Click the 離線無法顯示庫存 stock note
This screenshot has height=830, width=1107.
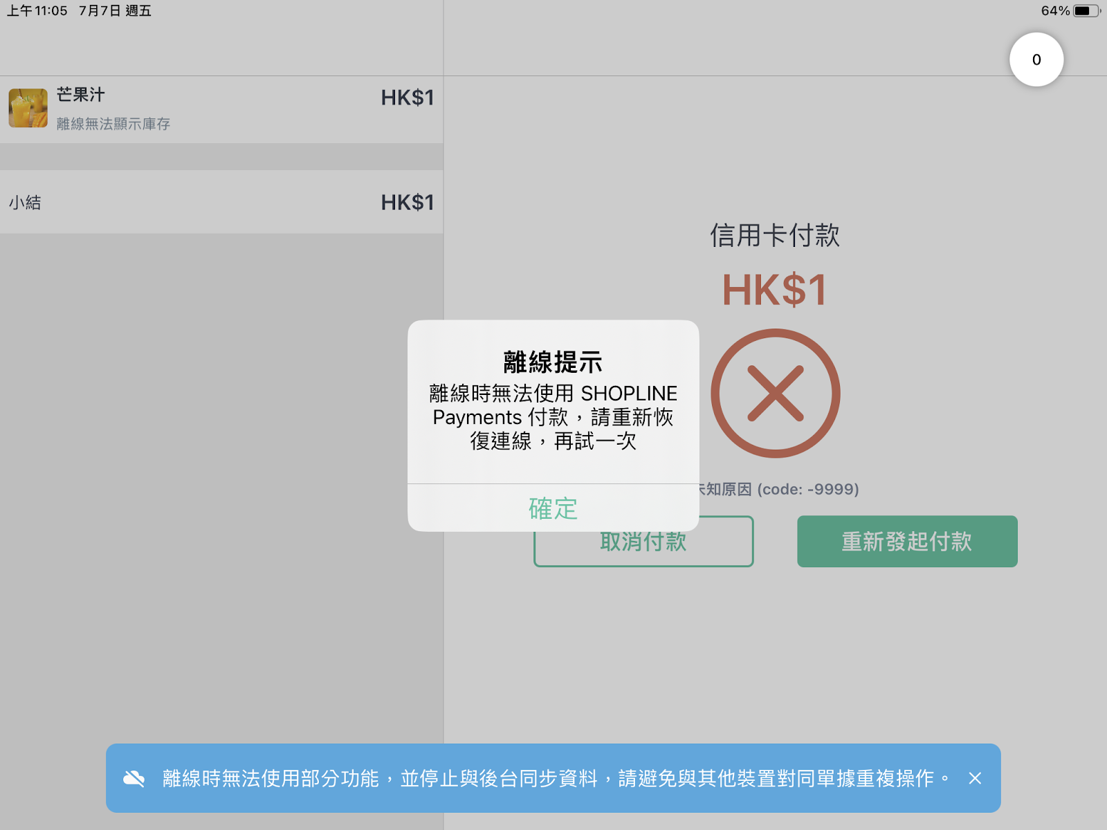[x=113, y=124]
